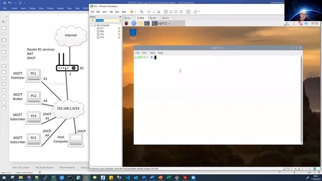Open the snapshot manager icon in VMware toolbar
322x181 pixels.
159,12
